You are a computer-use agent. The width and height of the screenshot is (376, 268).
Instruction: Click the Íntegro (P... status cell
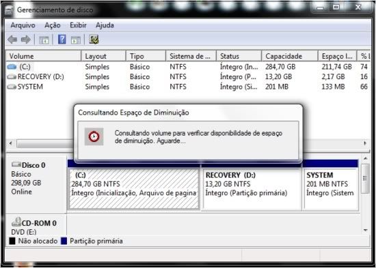(x=238, y=77)
